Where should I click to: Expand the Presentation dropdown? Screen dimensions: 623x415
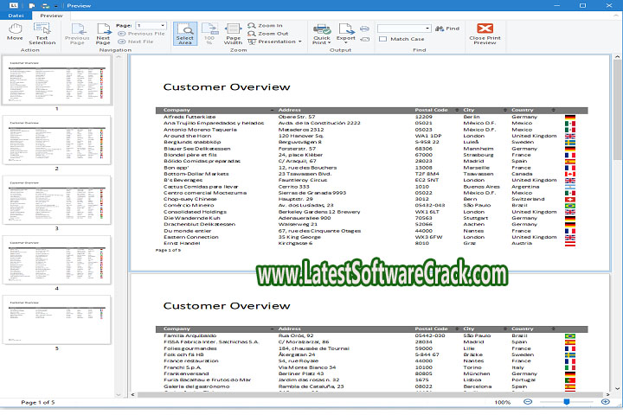coord(299,41)
